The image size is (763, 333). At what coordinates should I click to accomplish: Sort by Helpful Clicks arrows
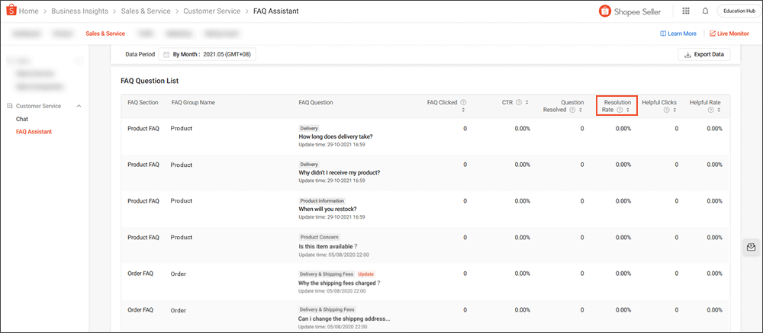[674, 110]
